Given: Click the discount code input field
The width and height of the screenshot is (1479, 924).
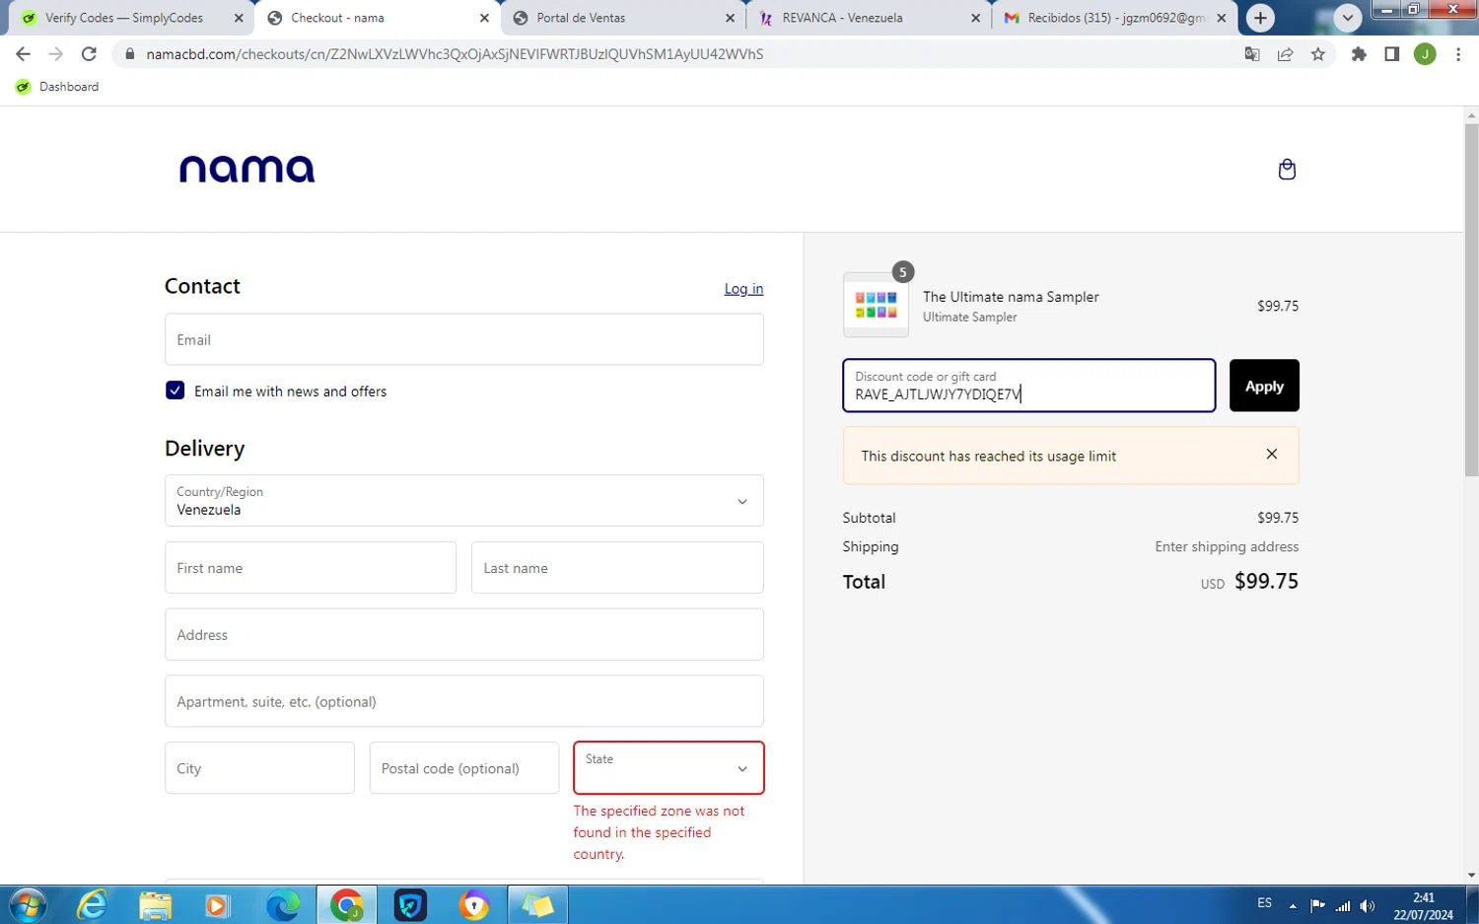Looking at the screenshot, I should 1028,386.
